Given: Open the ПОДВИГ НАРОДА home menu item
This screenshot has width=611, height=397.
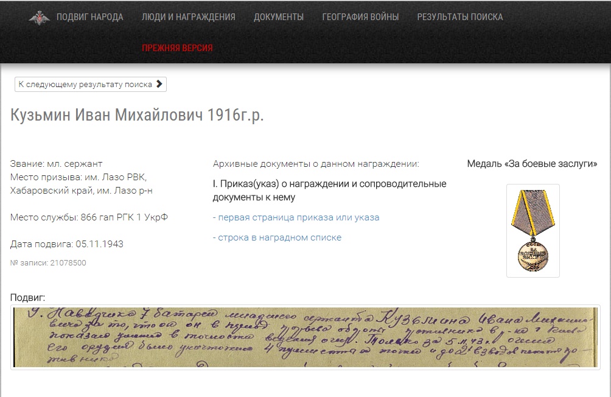Looking at the screenshot, I should click(89, 17).
